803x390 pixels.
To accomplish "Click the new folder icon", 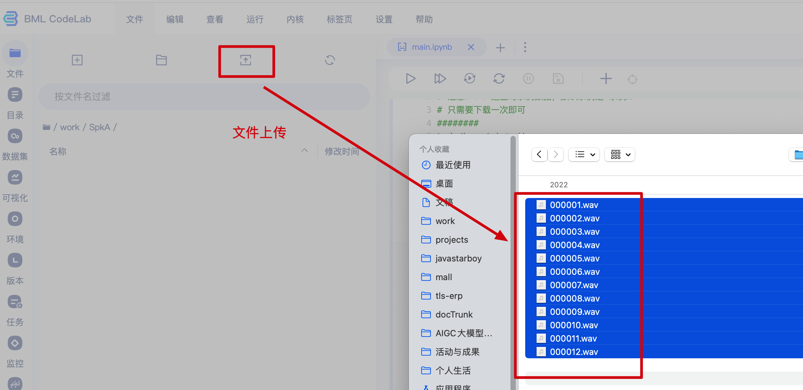I will pyautogui.click(x=161, y=60).
